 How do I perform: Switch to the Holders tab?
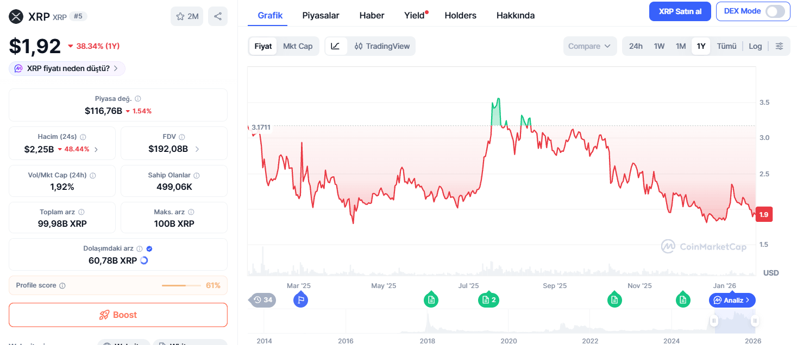tap(460, 15)
